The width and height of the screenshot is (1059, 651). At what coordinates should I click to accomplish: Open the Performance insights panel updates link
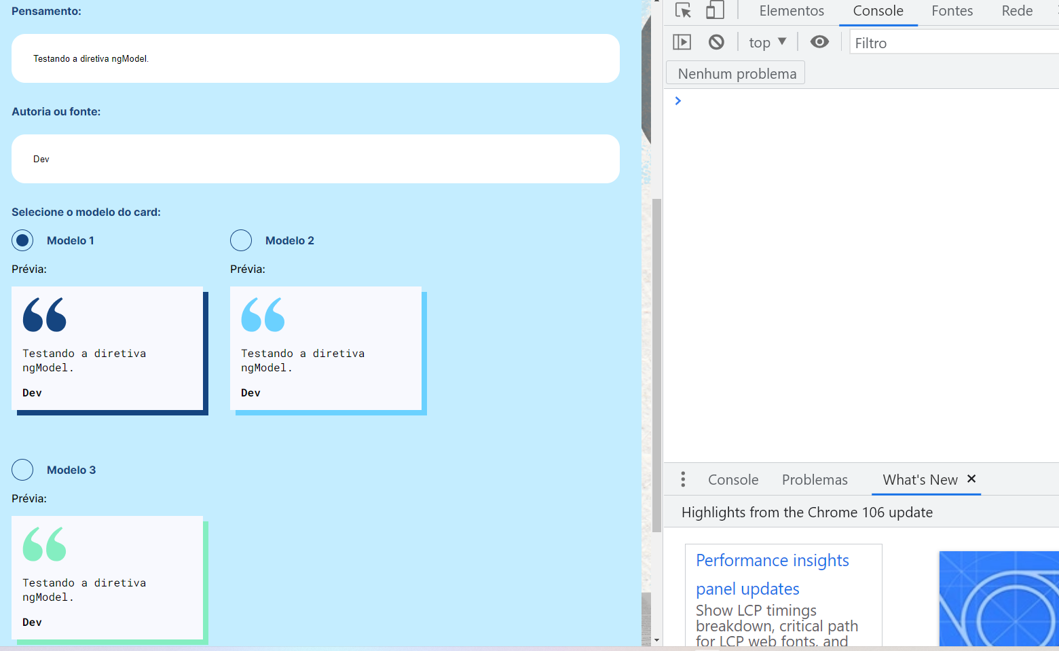click(x=772, y=574)
